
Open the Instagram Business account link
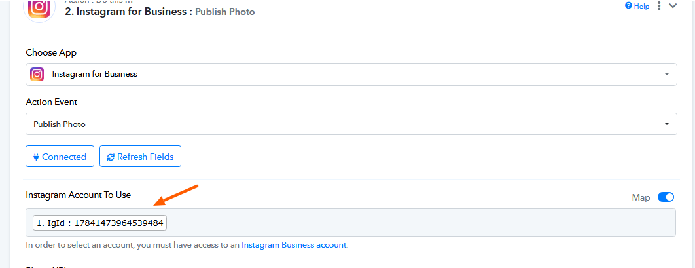pos(294,245)
